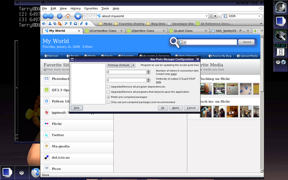This screenshot has width=288, height=180.
Task: Open the blue birds flickr thumbnail
Action: click(x=246, y=89)
